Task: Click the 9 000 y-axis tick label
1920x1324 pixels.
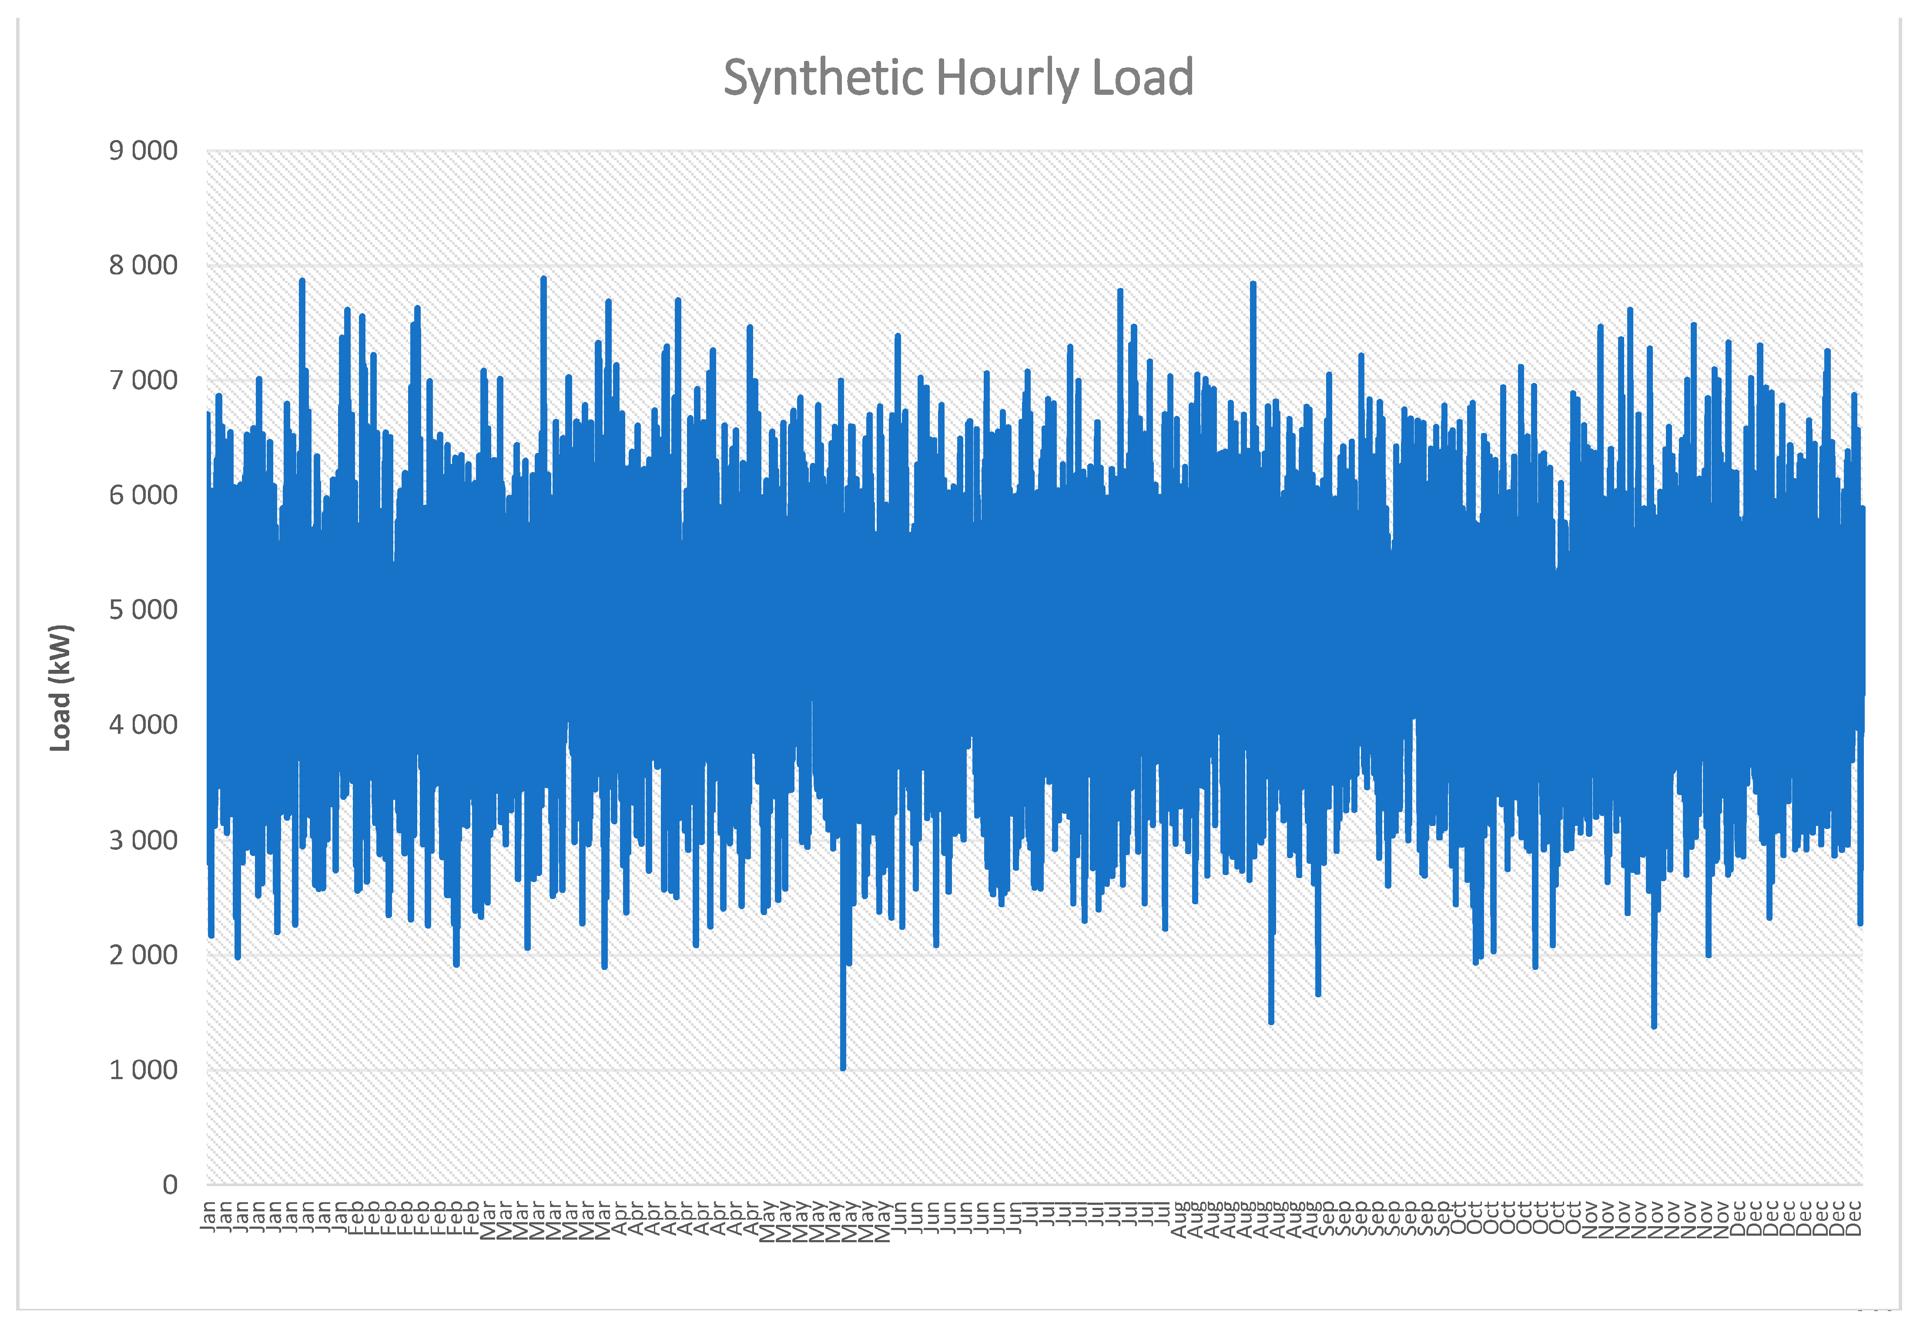Action: [x=143, y=151]
